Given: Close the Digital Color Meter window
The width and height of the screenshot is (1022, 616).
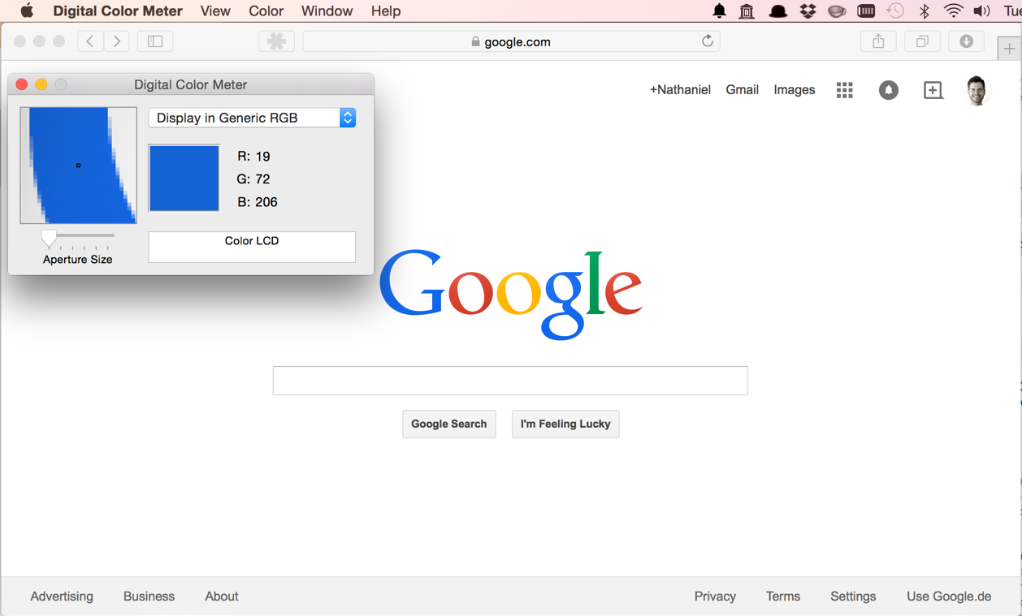Looking at the screenshot, I should tap(22, 84).
